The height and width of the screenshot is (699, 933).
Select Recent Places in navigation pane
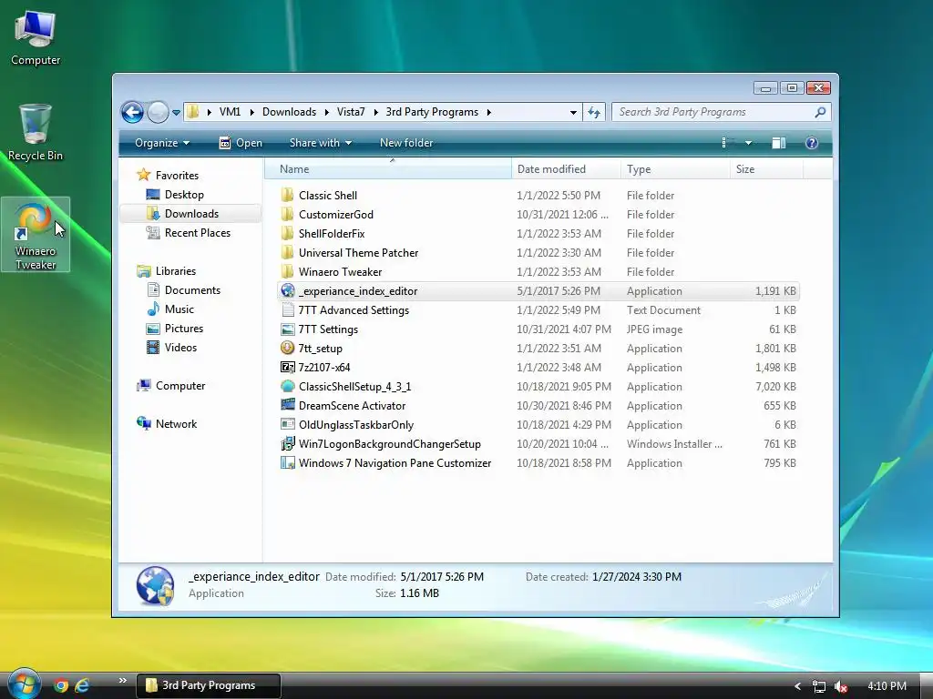188,232
